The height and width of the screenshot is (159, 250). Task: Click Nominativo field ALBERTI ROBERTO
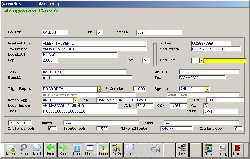coord(94,43)
